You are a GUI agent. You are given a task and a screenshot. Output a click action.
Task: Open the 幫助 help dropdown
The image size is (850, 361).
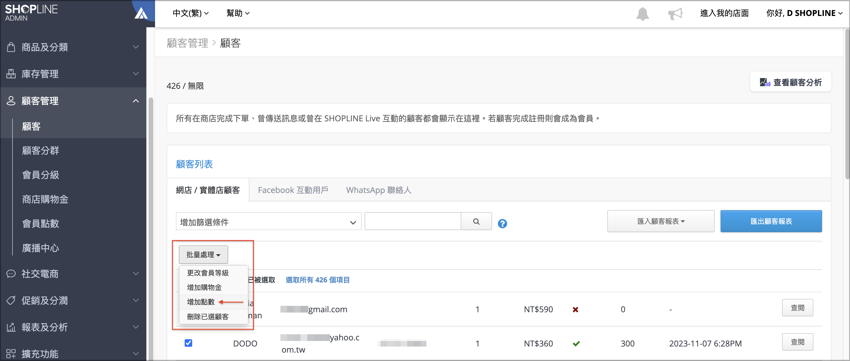click(238, 13)
